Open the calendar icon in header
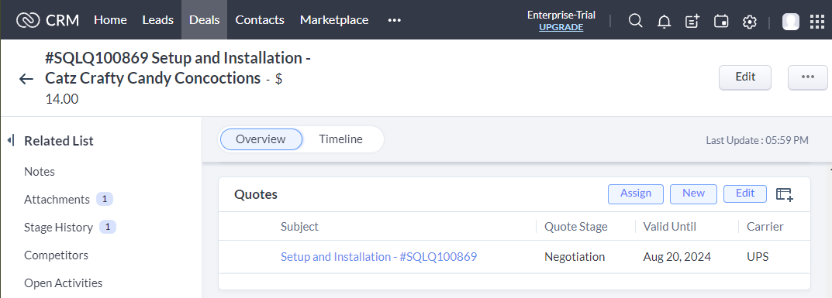Image resolution: width=832 pixels, height=298 pixels. coord(721,21)
